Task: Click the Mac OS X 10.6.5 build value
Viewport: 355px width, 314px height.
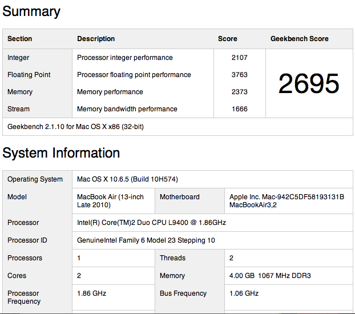Action: point(127,179)
